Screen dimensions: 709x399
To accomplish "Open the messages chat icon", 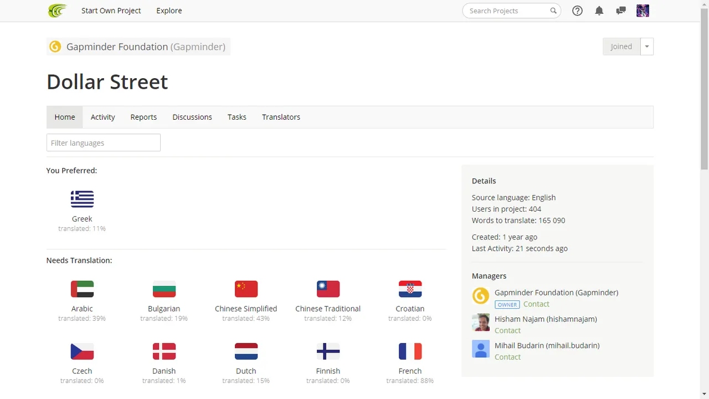I will (x=621, y=11).
